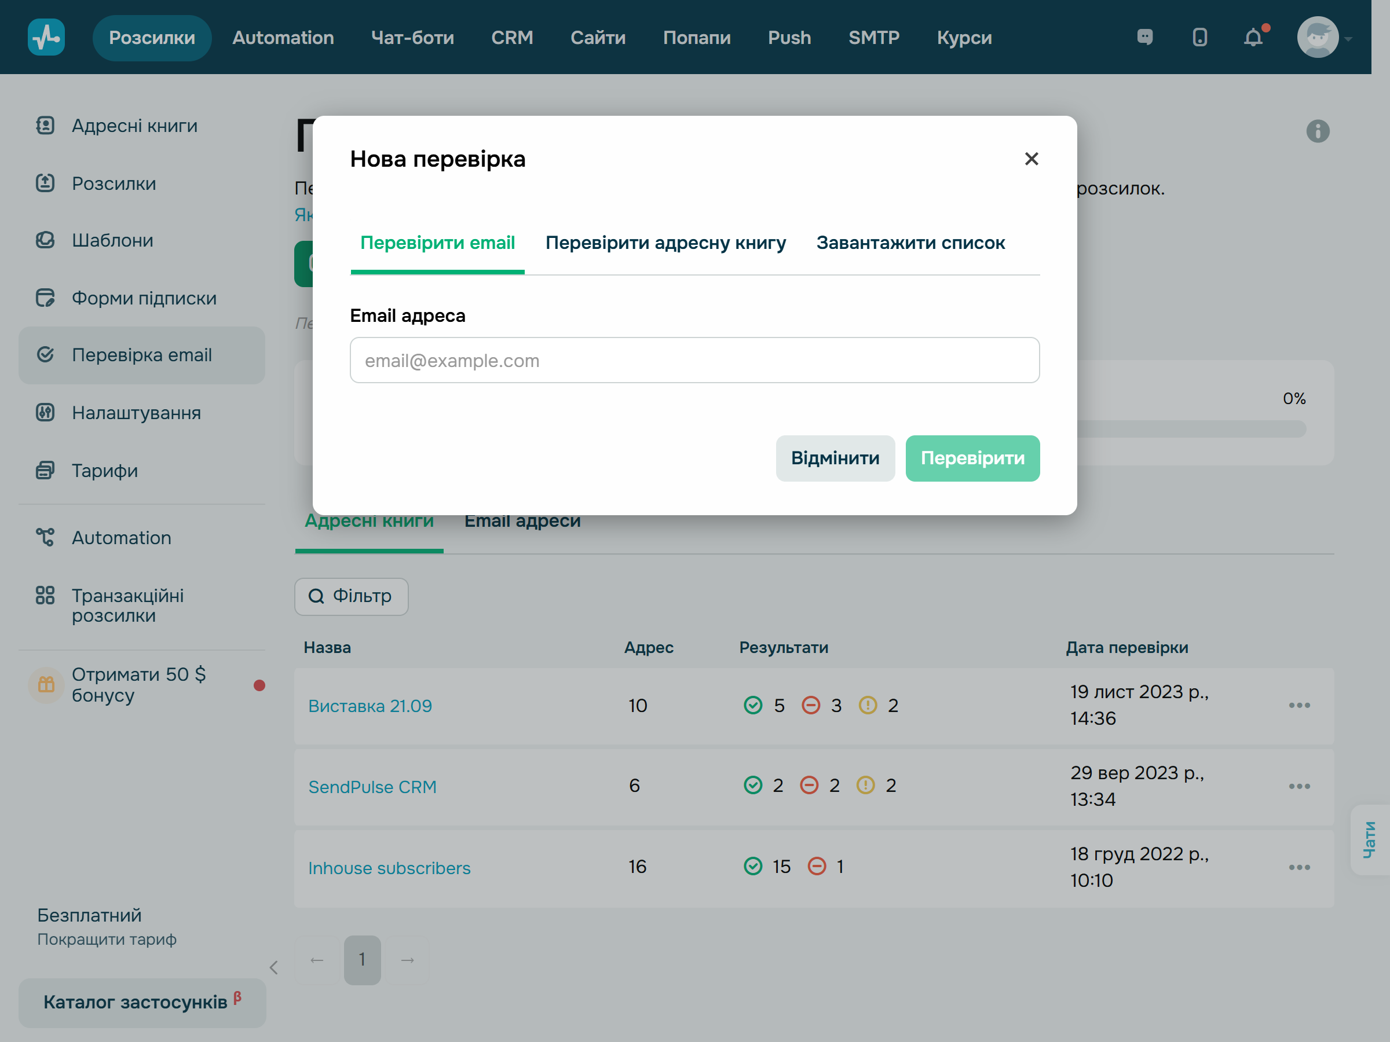
Task: Collapse the left sidebar with chevron
Action: (274, 967)
